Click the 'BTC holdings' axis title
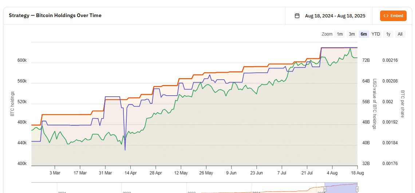The image size is (415, 193). pyautogui.click(x=12, y=104)
